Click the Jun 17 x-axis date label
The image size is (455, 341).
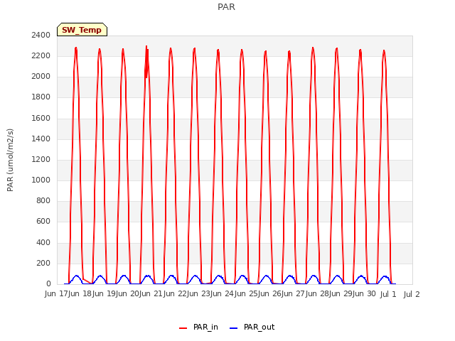pos(57,294)
